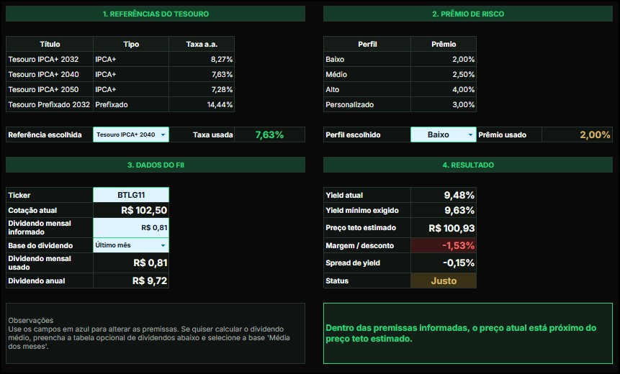Open the Perfil escolhido dropdown showing Baixo
Viewport: 620px width, 374px height.
click(444, 134)
